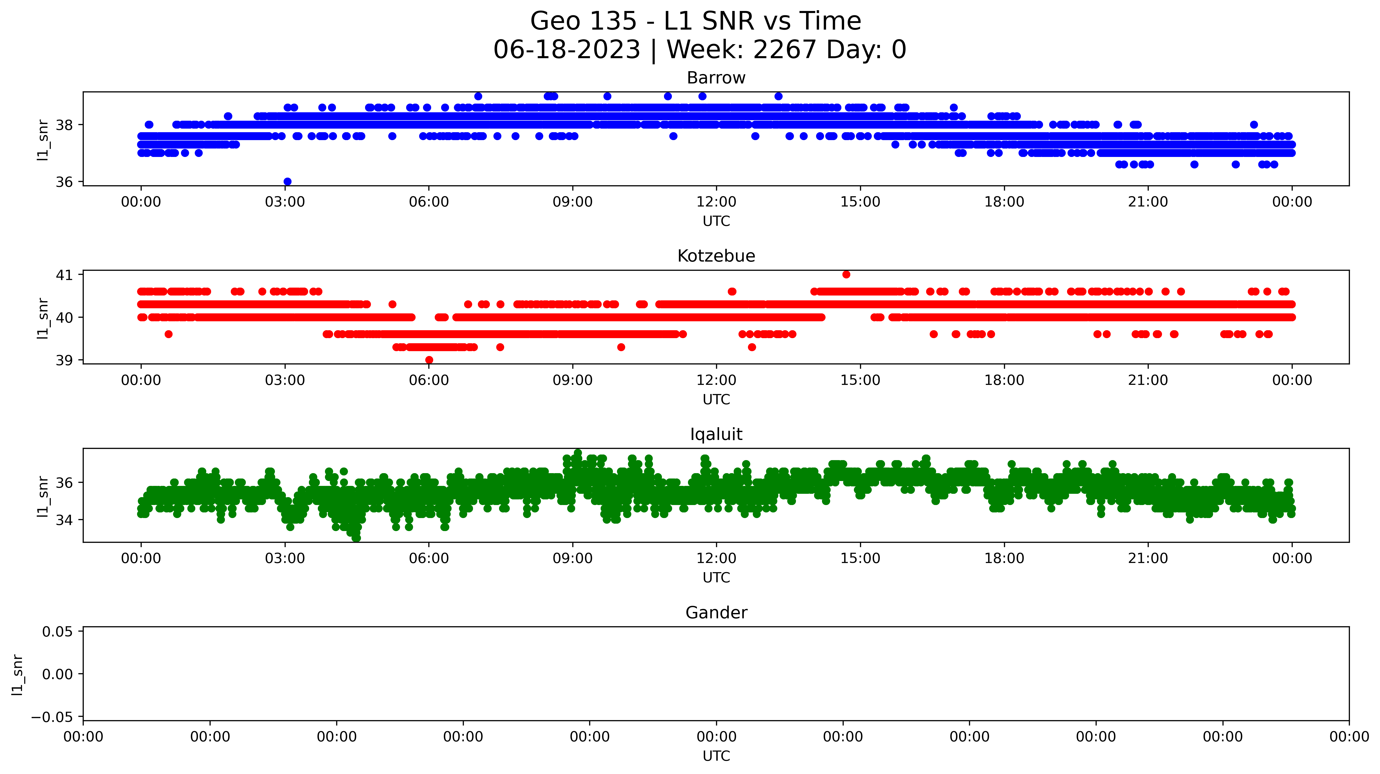Click the '15:00' x-tick under the Kotzebue plot
This screenshot has width=1380, height=774.
click(x=860, y=380)
